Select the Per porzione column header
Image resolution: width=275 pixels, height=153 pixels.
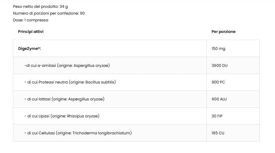point(223,32)
